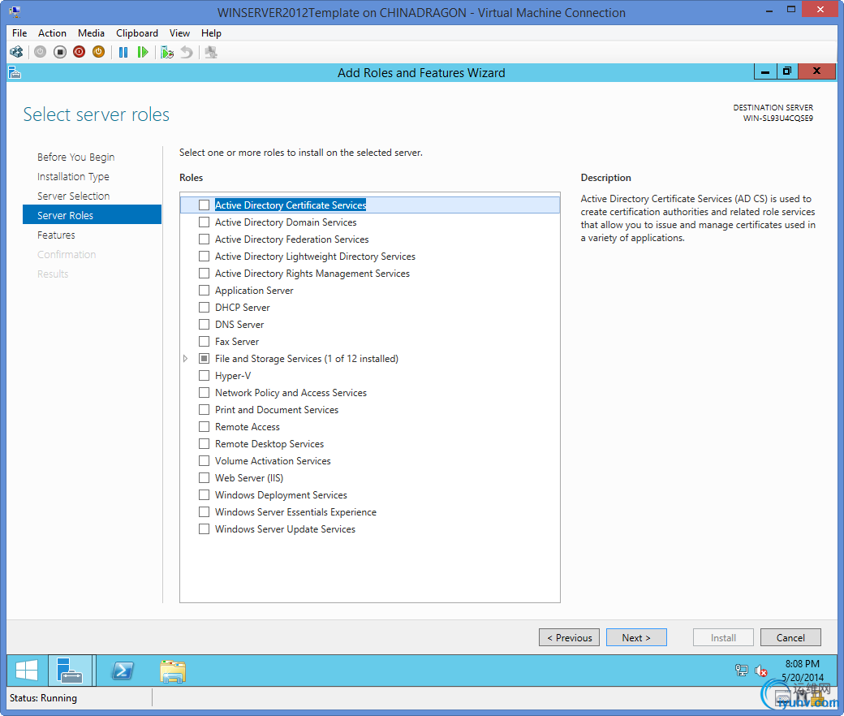Check Network Policy and Access Services
The image size is (844, 716).
pyautogui.click(x=204, y=392)
